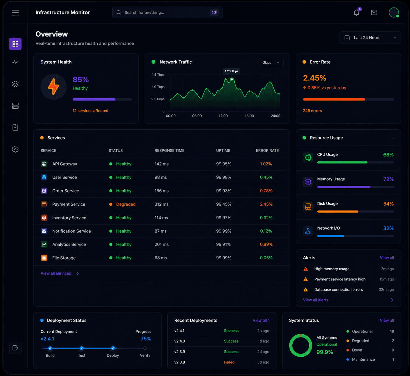Open the notifications bell
410x376 pixels.
(x=356, y=13)
